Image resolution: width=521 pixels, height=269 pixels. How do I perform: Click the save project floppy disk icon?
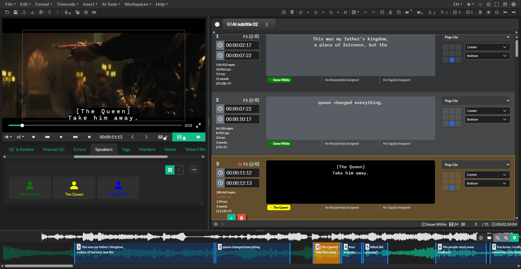click(x=15, y=12)
